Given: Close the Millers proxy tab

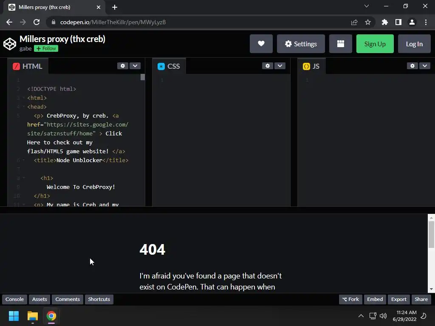Looking at the screenshot, I should point(99,7).
